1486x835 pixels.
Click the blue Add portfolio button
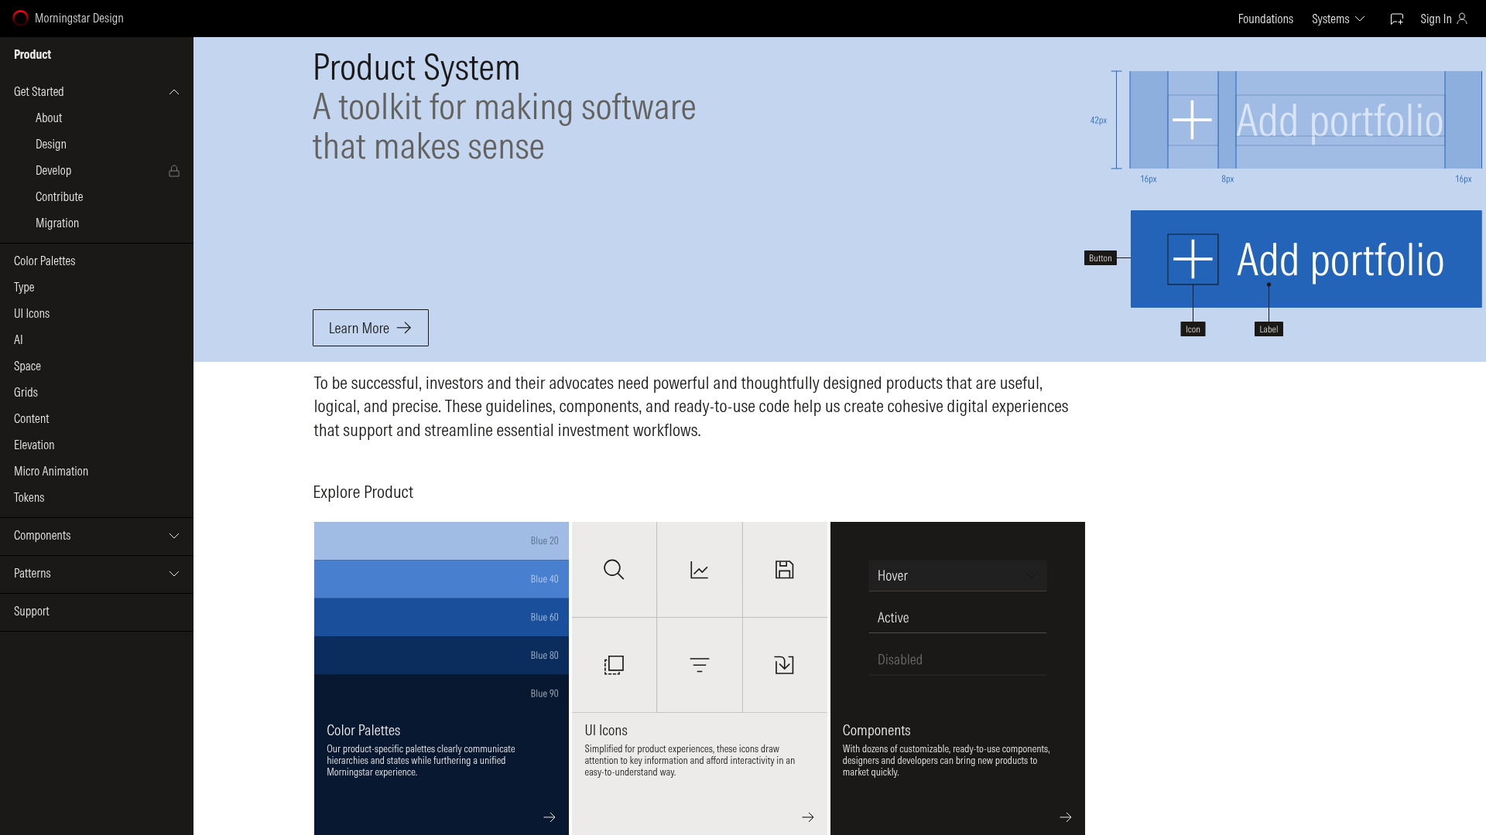coord(1306,259)
